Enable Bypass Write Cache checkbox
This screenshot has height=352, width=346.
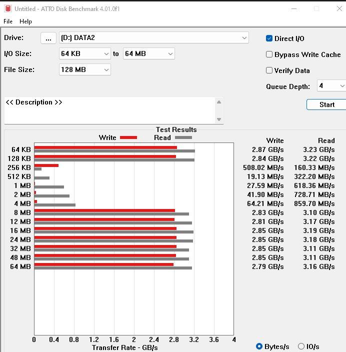tap(269, 54)
